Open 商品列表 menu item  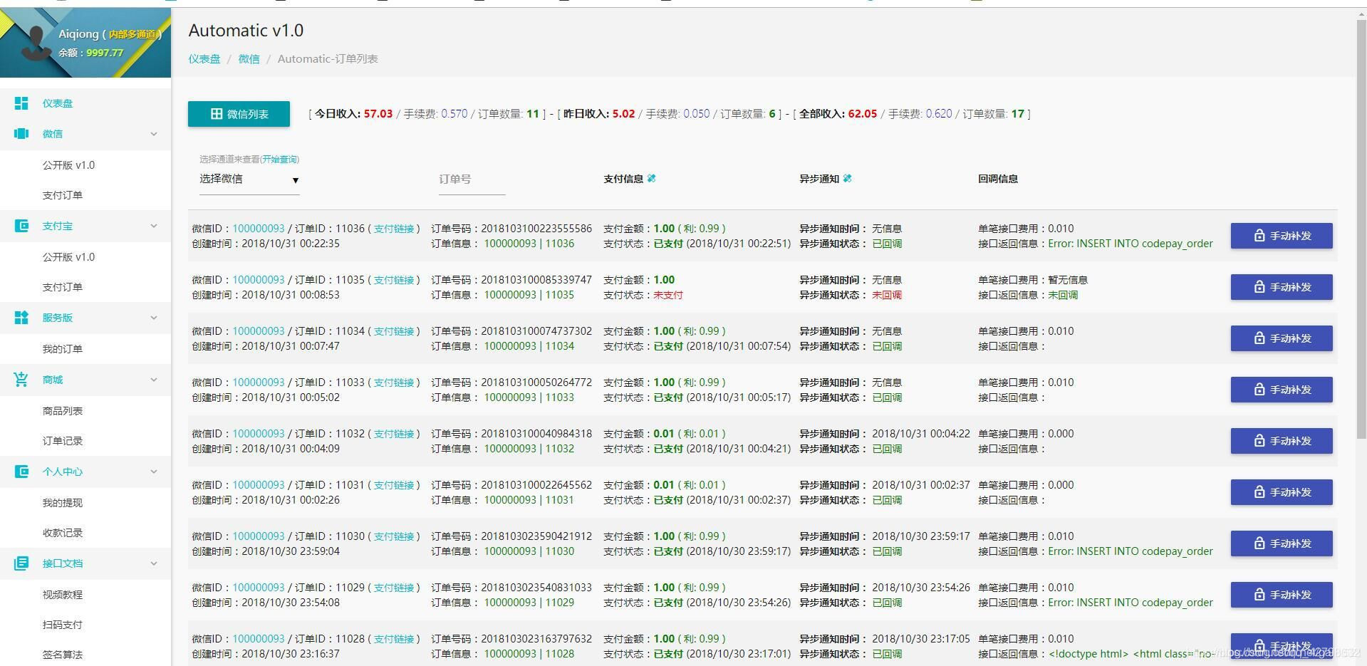pos(63,411)
